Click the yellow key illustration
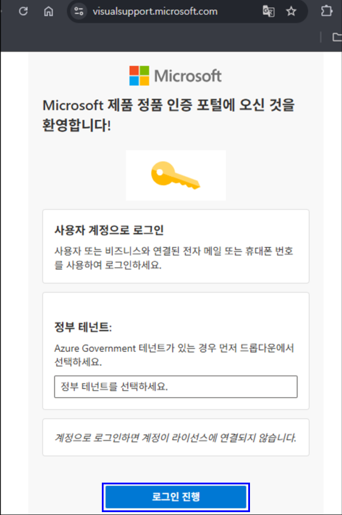 175,175
